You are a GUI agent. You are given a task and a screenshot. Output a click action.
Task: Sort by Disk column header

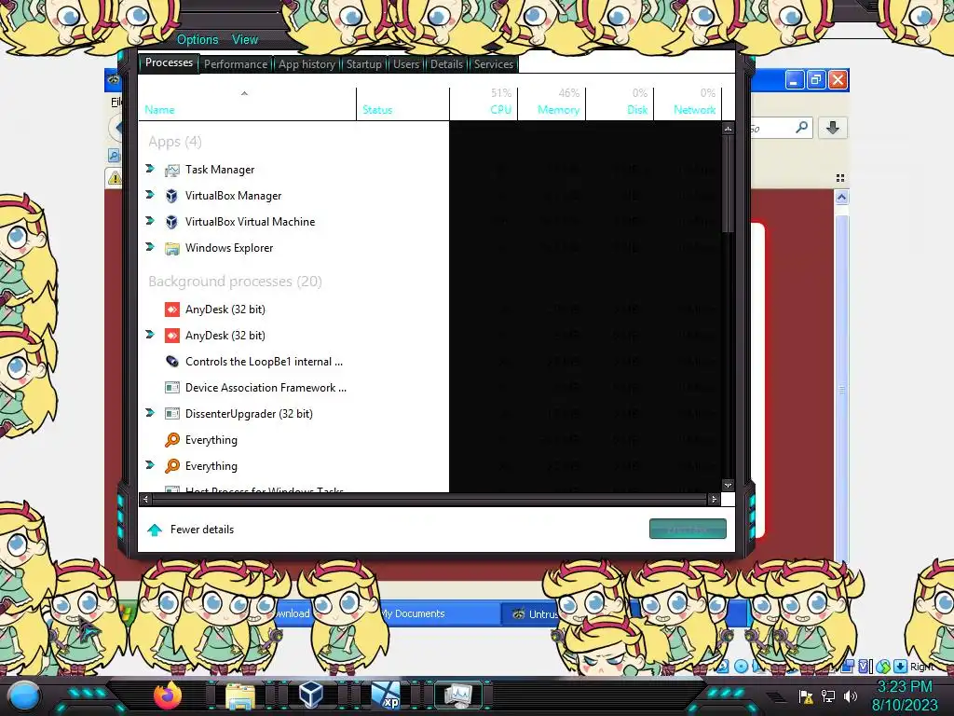coord(620,103)
